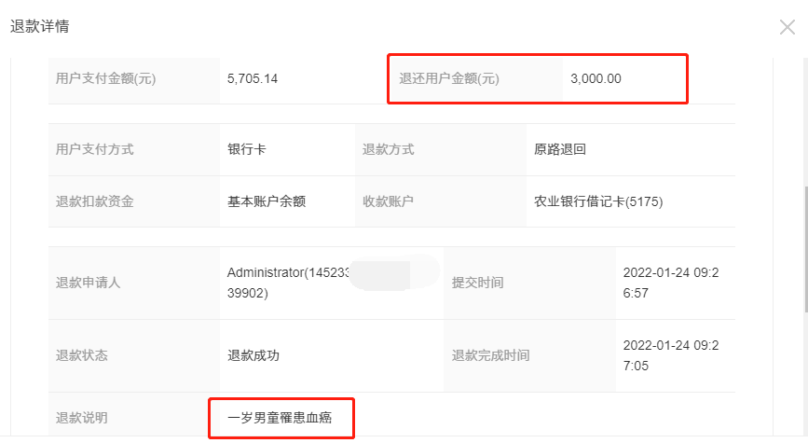Select the value 基本账户余额

(x=267, y=201)
